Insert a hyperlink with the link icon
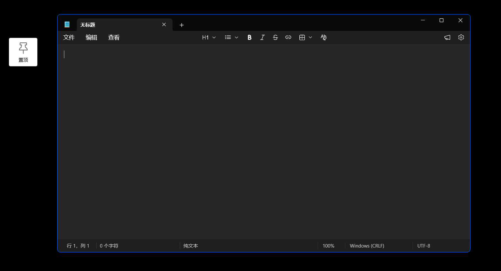 coord(288,37)
